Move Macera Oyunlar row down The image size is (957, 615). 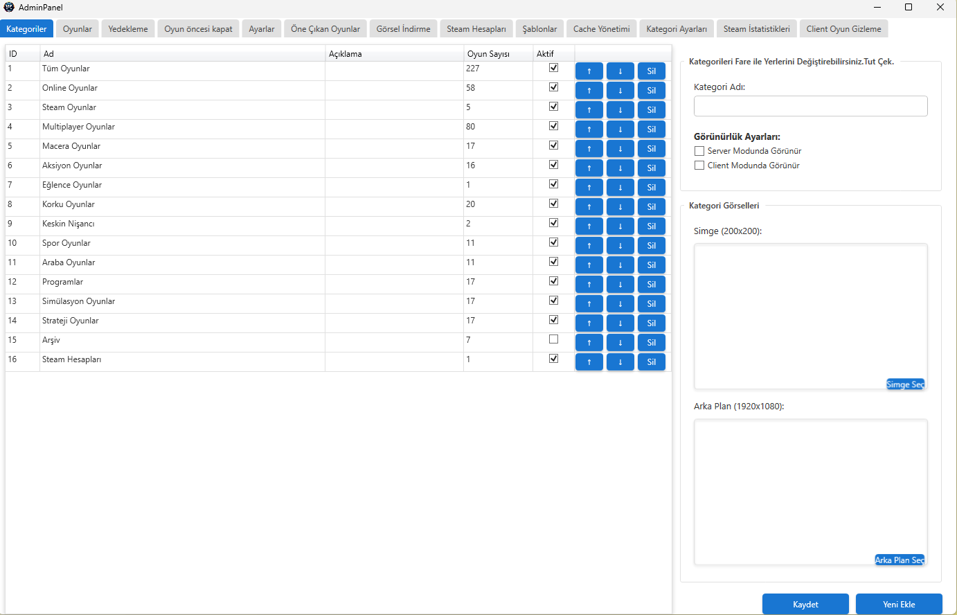620,148
